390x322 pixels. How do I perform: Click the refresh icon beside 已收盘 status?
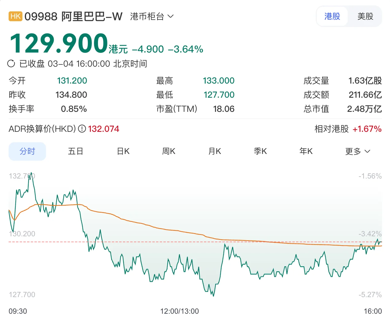point(11,64)
